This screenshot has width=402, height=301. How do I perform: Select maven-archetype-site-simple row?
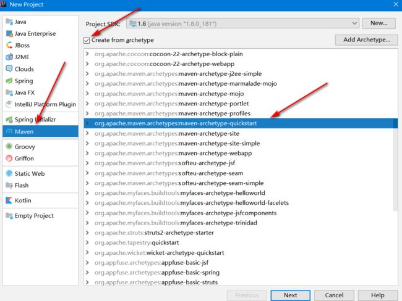pos(241,143)
